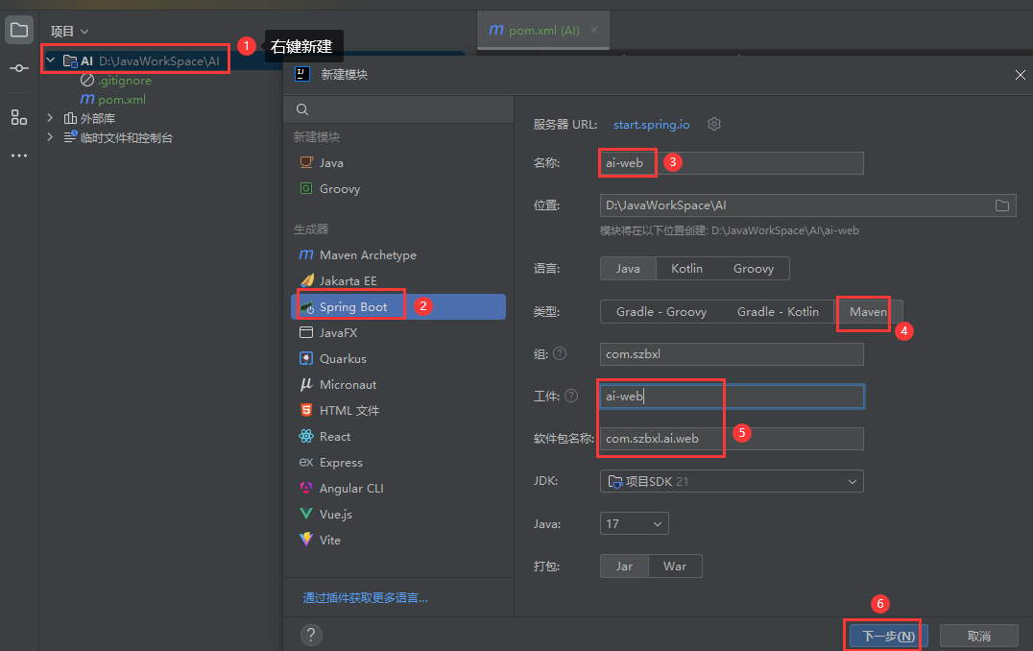Select the Vite generator
Image resolution: width=1033 pixels, height=651 pixels.
[397, 541]
